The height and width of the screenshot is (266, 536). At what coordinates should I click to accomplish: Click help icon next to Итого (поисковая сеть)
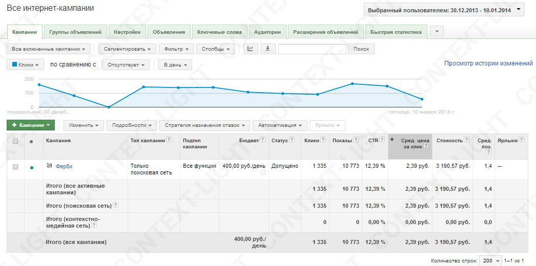click(x=115, y=206)
